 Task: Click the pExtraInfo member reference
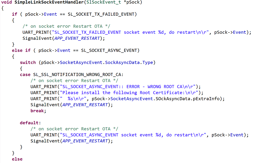210,99
